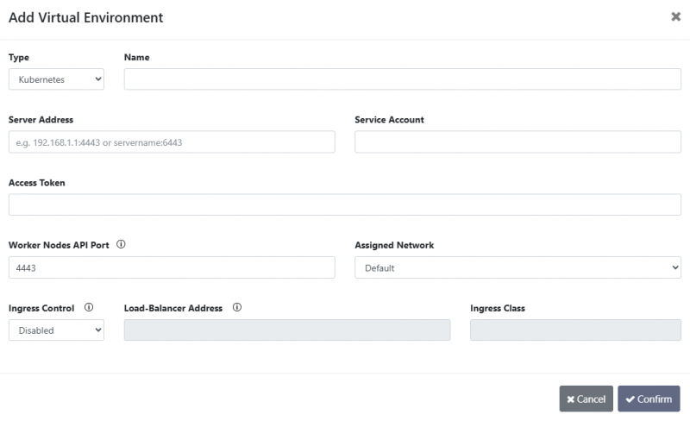
Task: Click the Ingress Control info icon
Action: 89,307
